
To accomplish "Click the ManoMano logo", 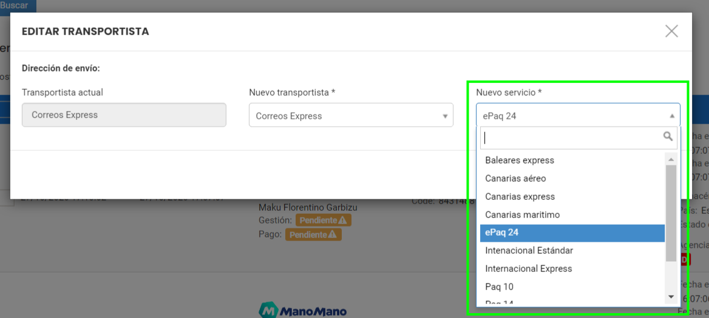I will 303,310.
